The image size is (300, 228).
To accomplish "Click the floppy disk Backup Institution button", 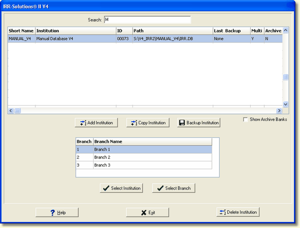I will point(198,123).
